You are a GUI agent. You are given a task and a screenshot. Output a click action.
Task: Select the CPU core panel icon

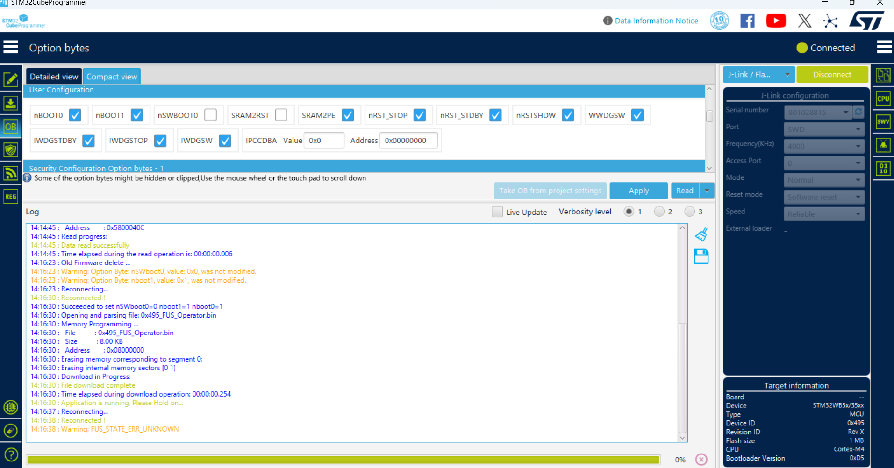(883, 98)
